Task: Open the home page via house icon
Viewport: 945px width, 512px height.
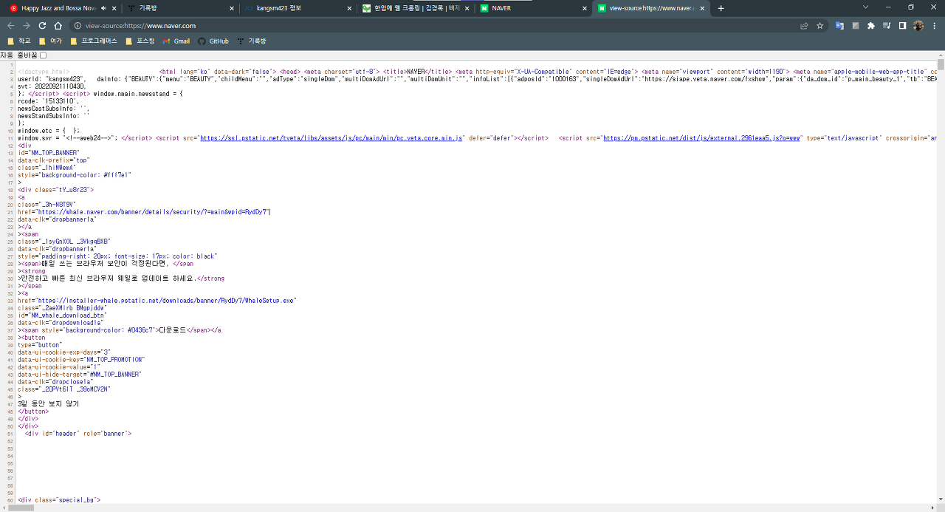Action: pyautogui.click(x=58, y=25)
